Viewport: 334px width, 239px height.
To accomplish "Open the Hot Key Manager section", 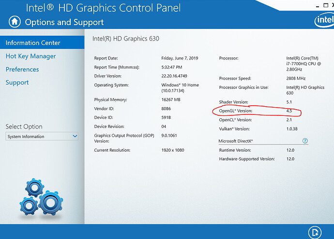I will [30, 56].
